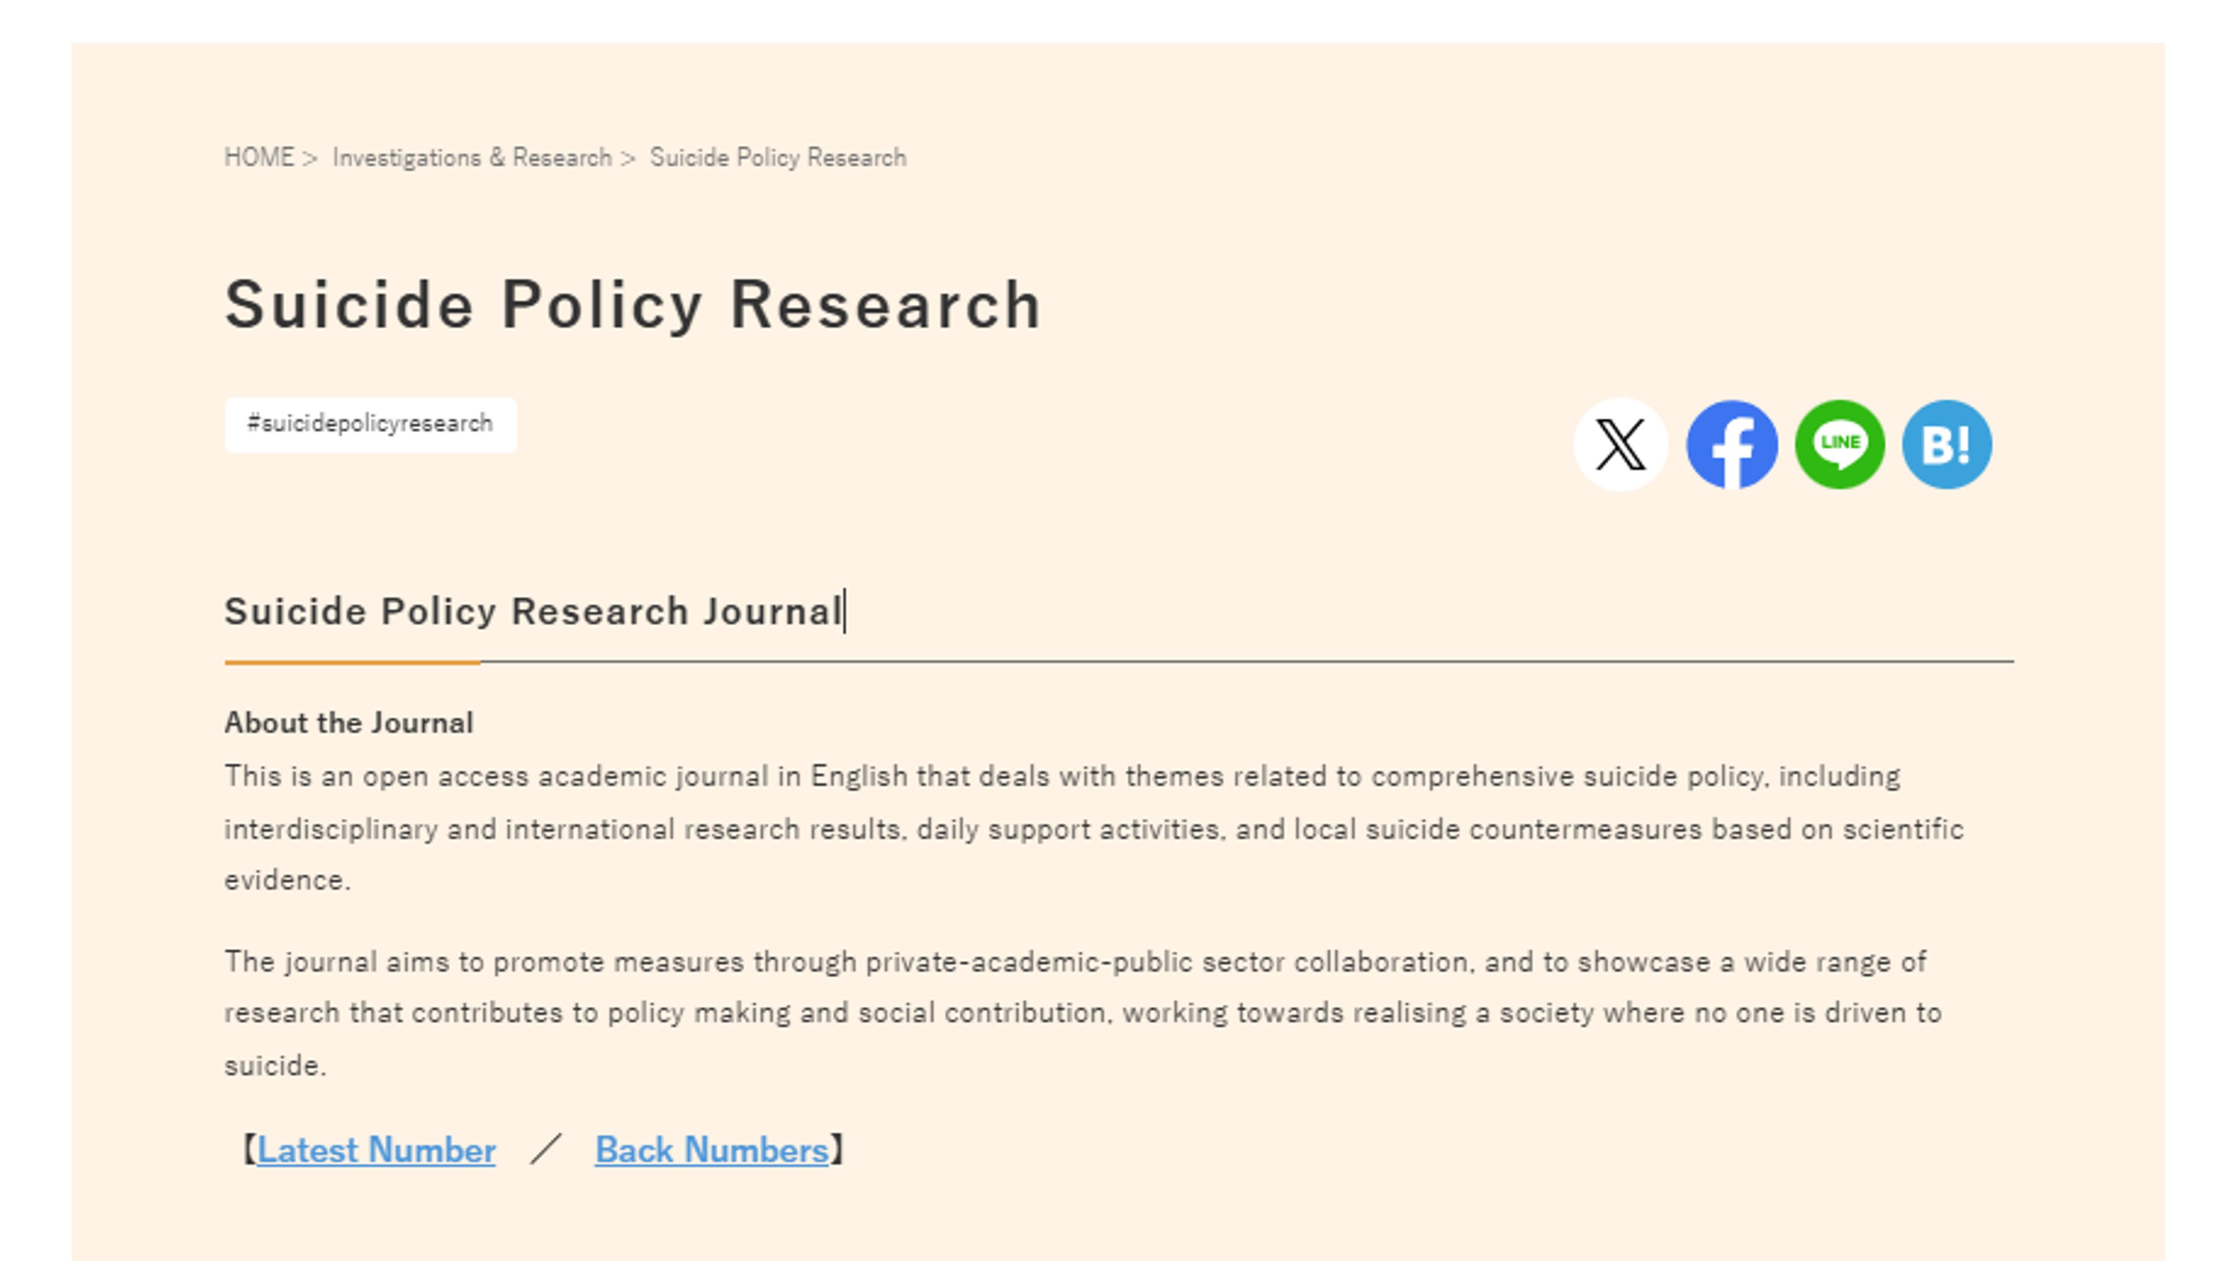This screenshot has width=2240, height=1264.
Task: Click the green LINE share icon
Action: point(1840,444)
